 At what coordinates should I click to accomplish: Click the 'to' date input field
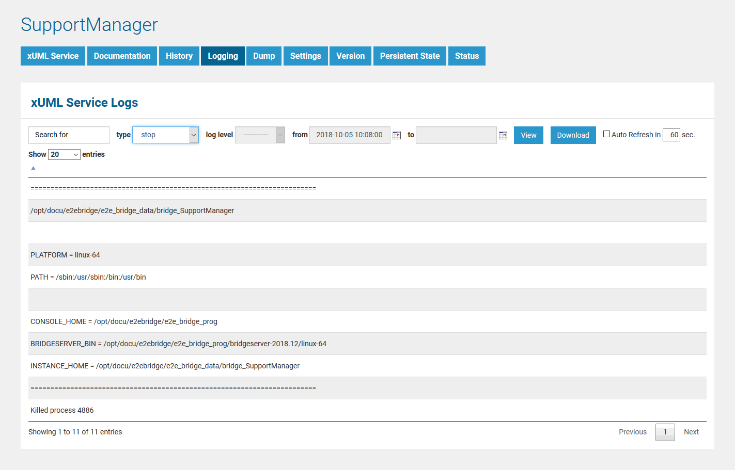click(456, 135)
